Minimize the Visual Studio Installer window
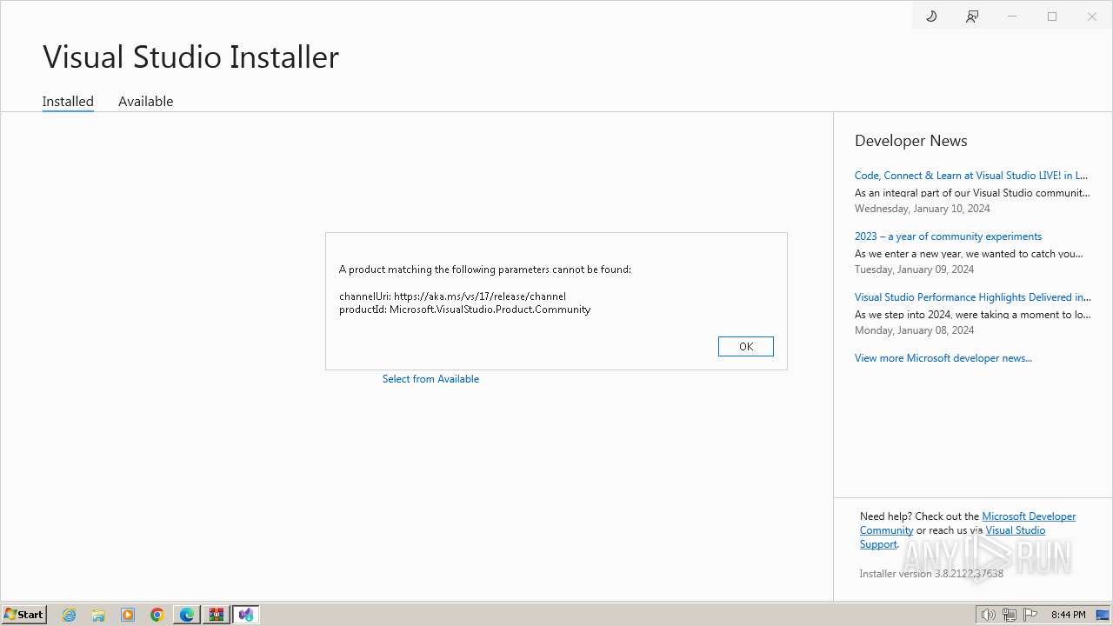Viewport: 1113px width, 626px height. [x=1012, y=17]
